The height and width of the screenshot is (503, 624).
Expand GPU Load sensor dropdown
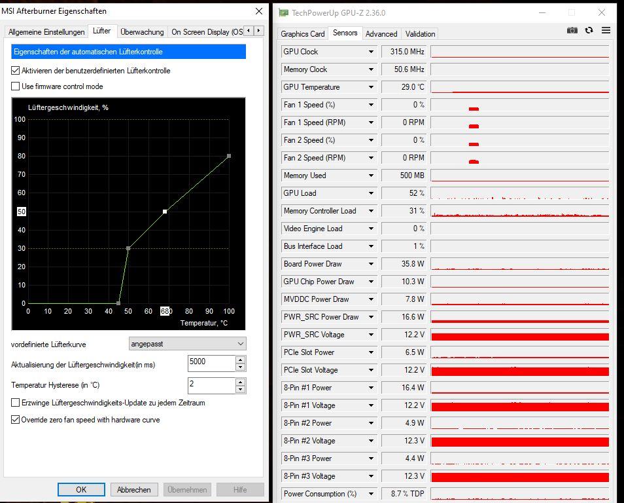pos(371,193)
